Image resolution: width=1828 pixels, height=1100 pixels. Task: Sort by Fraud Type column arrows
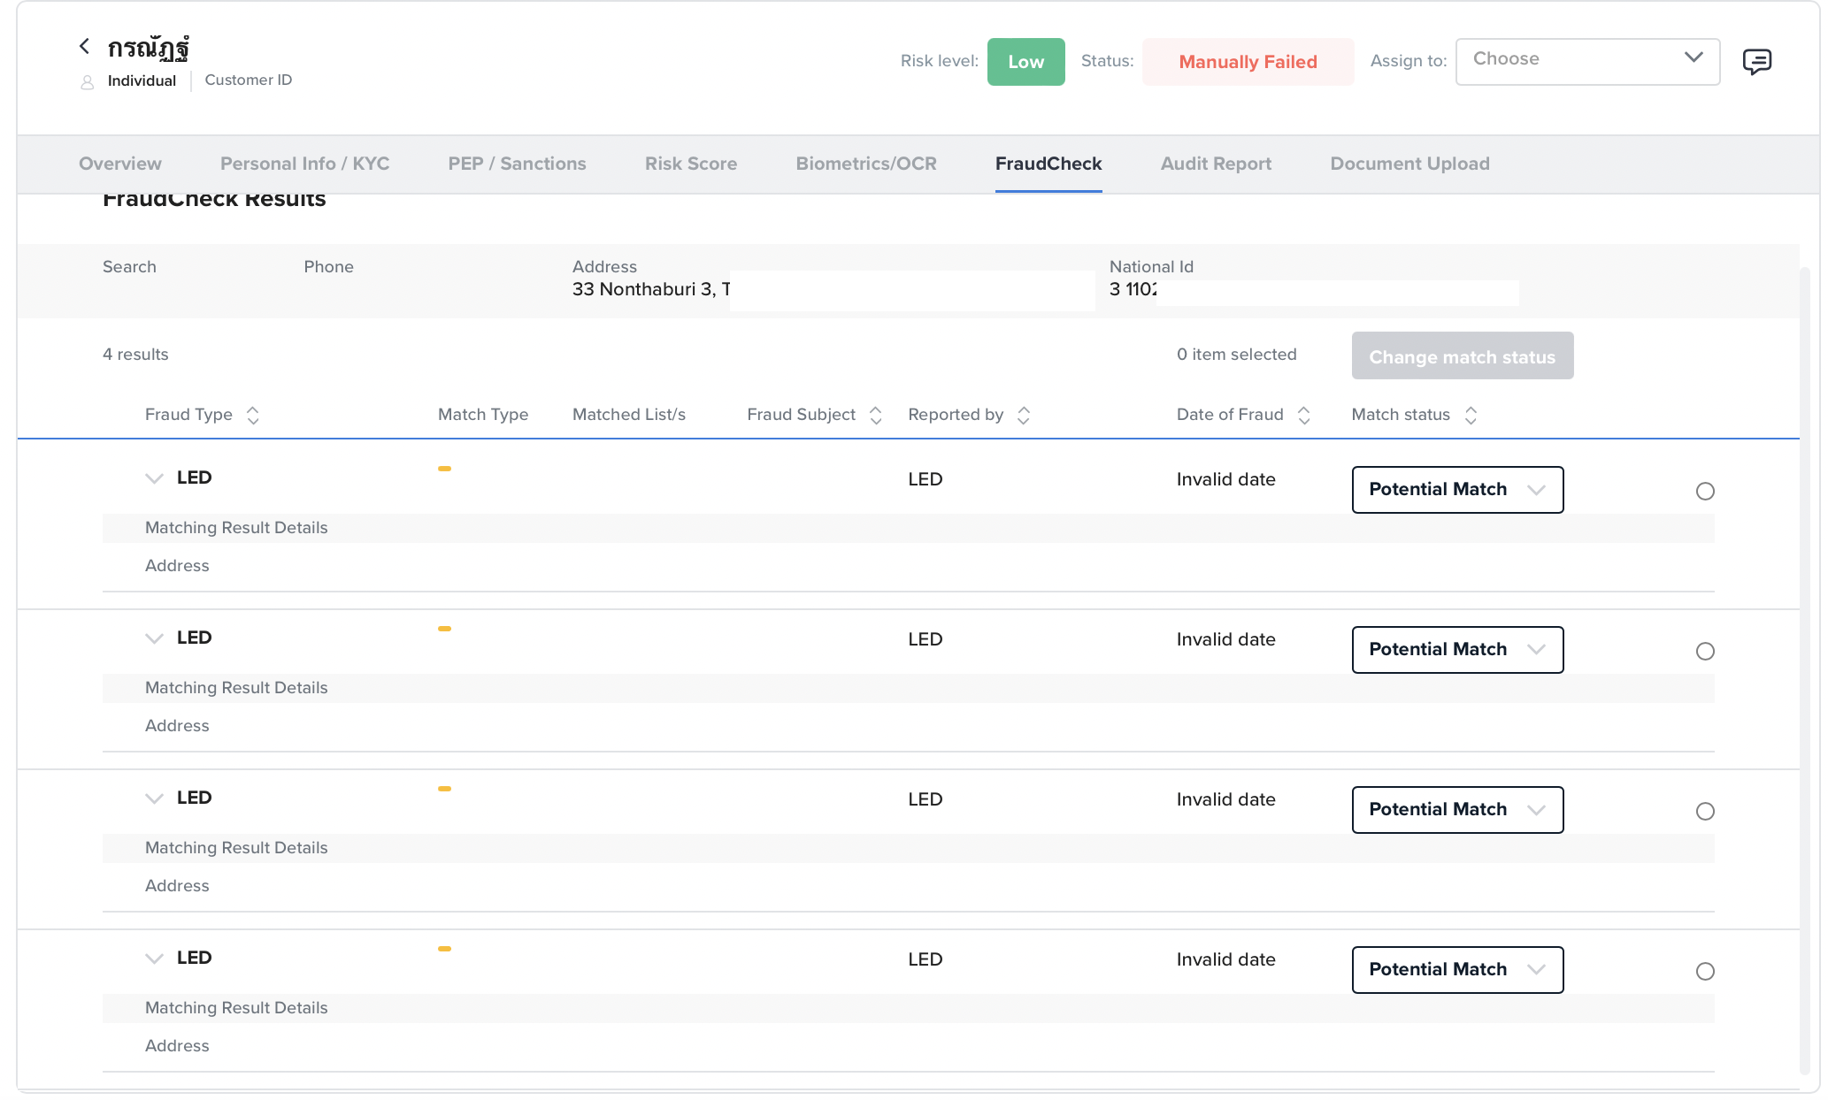(x=253, y=416)
